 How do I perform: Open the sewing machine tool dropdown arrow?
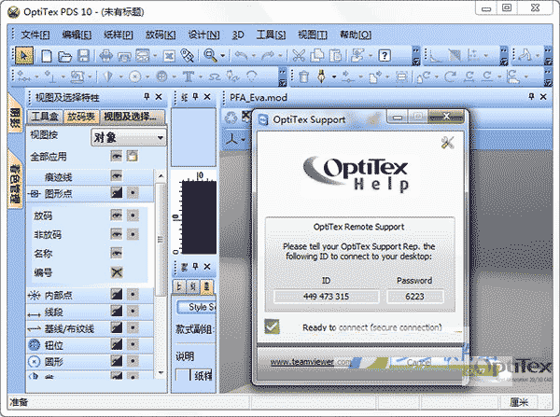click(90, 76)
